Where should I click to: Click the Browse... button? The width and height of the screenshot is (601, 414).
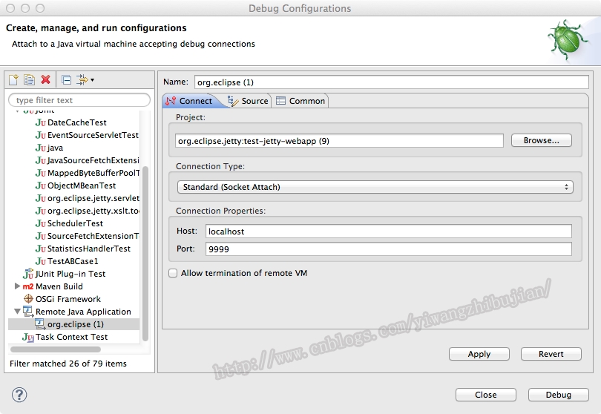pos(541,140)
